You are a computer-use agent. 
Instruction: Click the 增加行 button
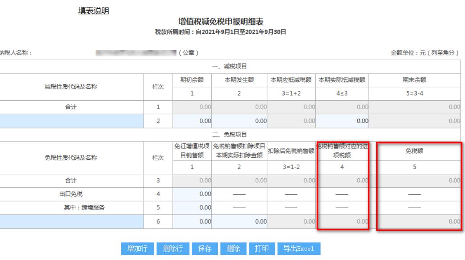coord(138,248)
